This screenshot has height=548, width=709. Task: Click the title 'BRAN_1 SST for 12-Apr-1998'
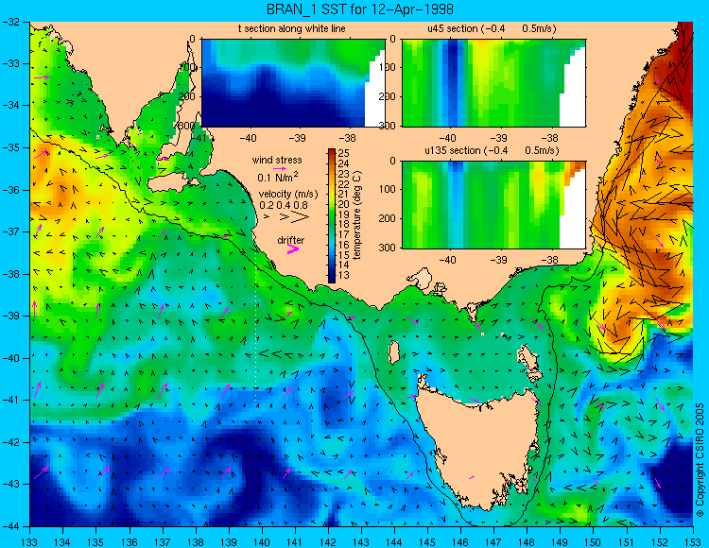[360, 9]
